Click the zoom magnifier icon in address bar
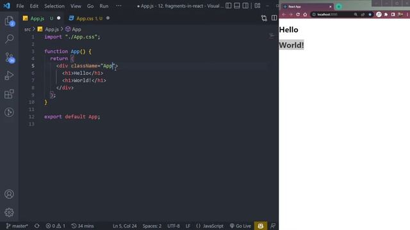Image resolution: width=410 pixels, height=230 pixels. 356,15
